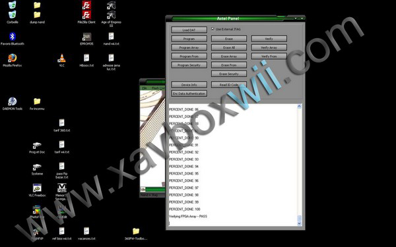This screenshot has width=396, height=247.
Task: Click the Erase All button
Action: 229,47
